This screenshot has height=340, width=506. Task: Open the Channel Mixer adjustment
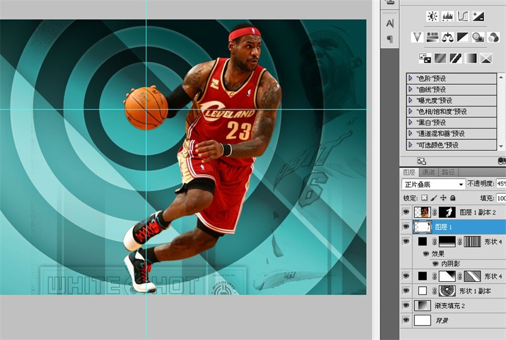point(494,37)
